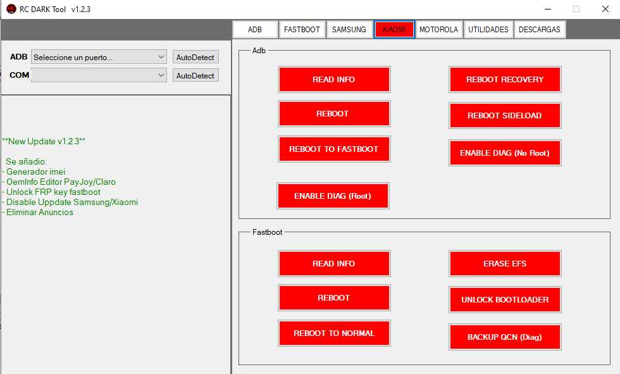Go to the MOTOROLA tab
The height and width of the screenshot is (374, 620).
[438, 30]
